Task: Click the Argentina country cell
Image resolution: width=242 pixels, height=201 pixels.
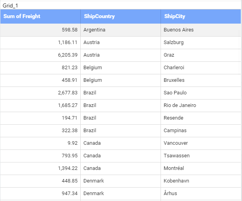Action: tap(94, 30)
